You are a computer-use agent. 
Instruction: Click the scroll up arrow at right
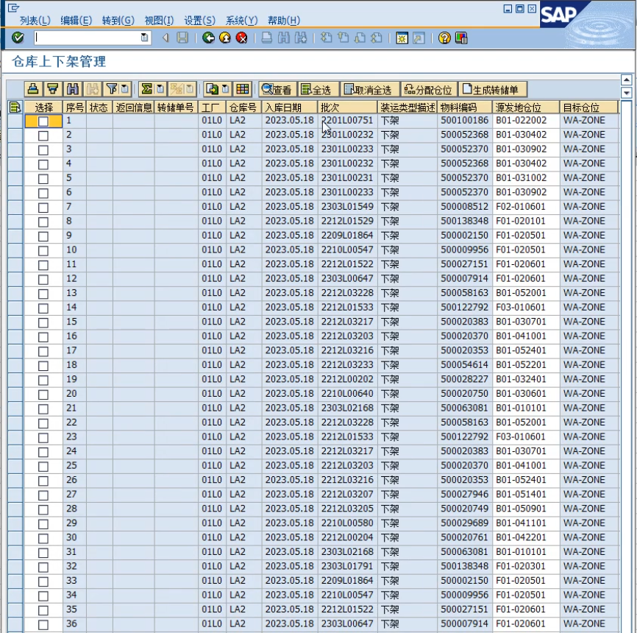point(627,79)
